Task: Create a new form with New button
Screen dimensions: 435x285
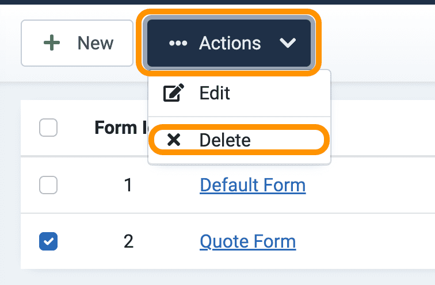Action: point(77,43)
